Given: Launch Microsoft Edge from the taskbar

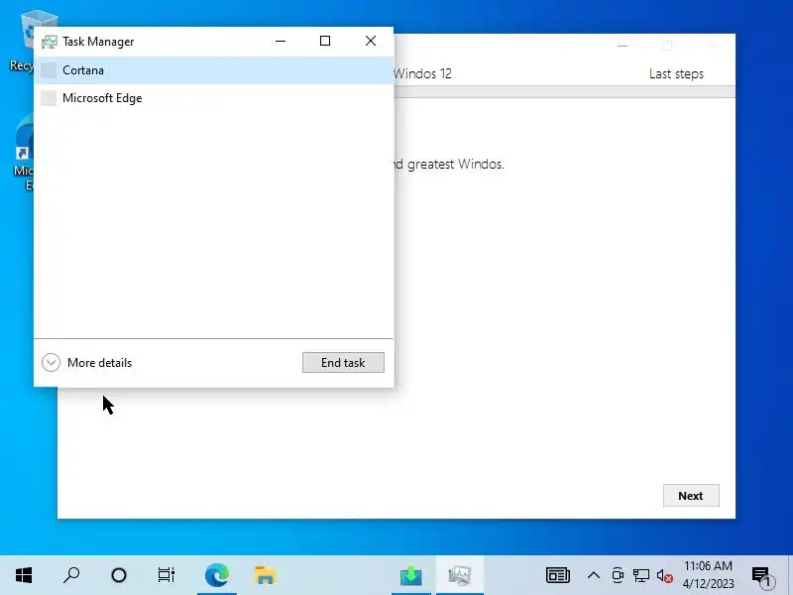Looking at the screenshot, I should point(217,575).
